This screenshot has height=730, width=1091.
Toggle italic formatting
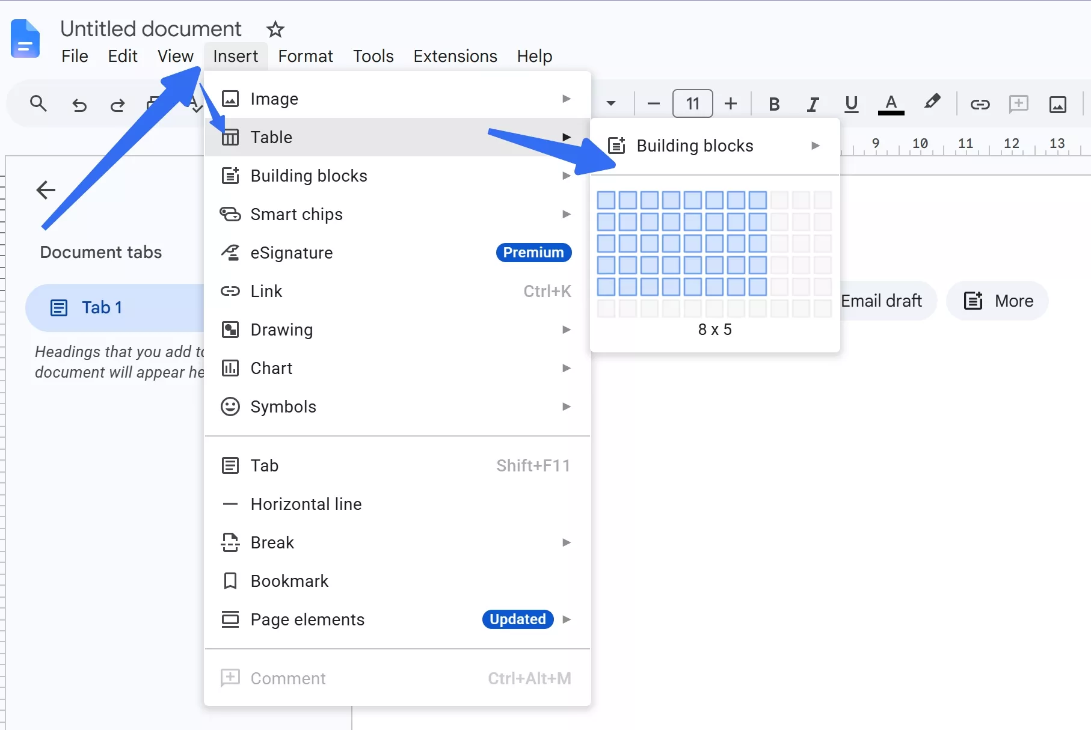[813, 104]
